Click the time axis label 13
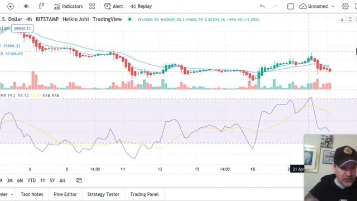 tap(160, 169)
